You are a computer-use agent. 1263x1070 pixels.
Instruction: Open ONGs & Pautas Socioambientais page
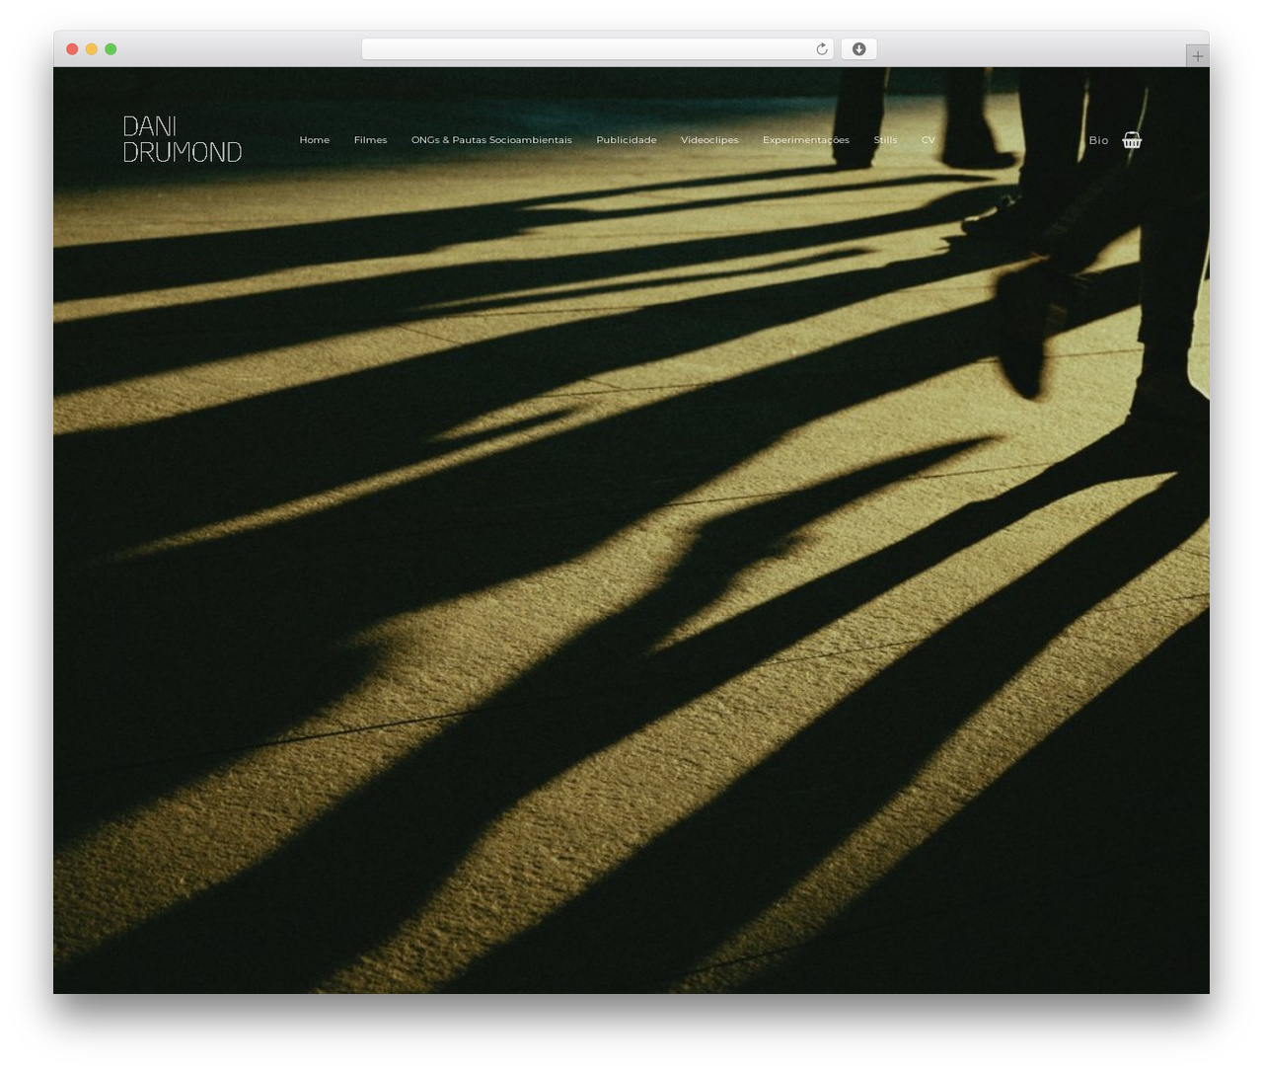(491, 140)
